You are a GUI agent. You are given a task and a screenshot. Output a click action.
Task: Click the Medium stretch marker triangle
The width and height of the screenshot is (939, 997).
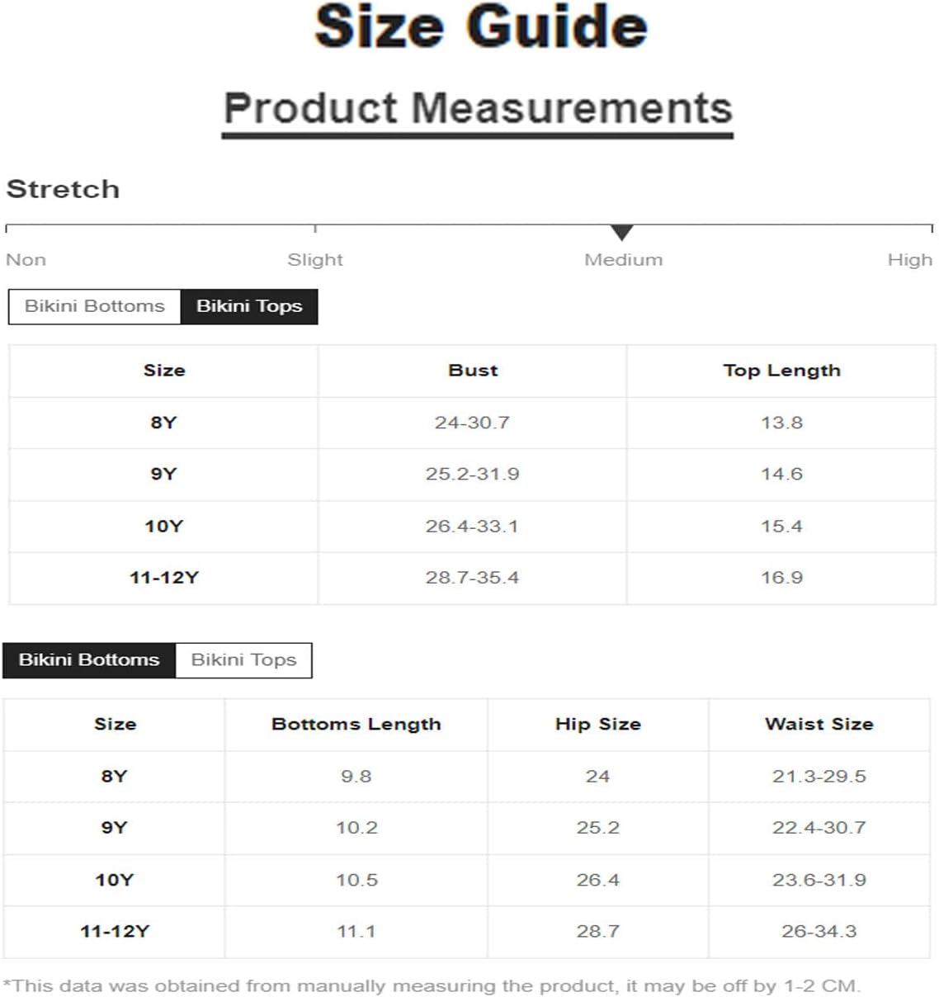(x=622, y=233)
